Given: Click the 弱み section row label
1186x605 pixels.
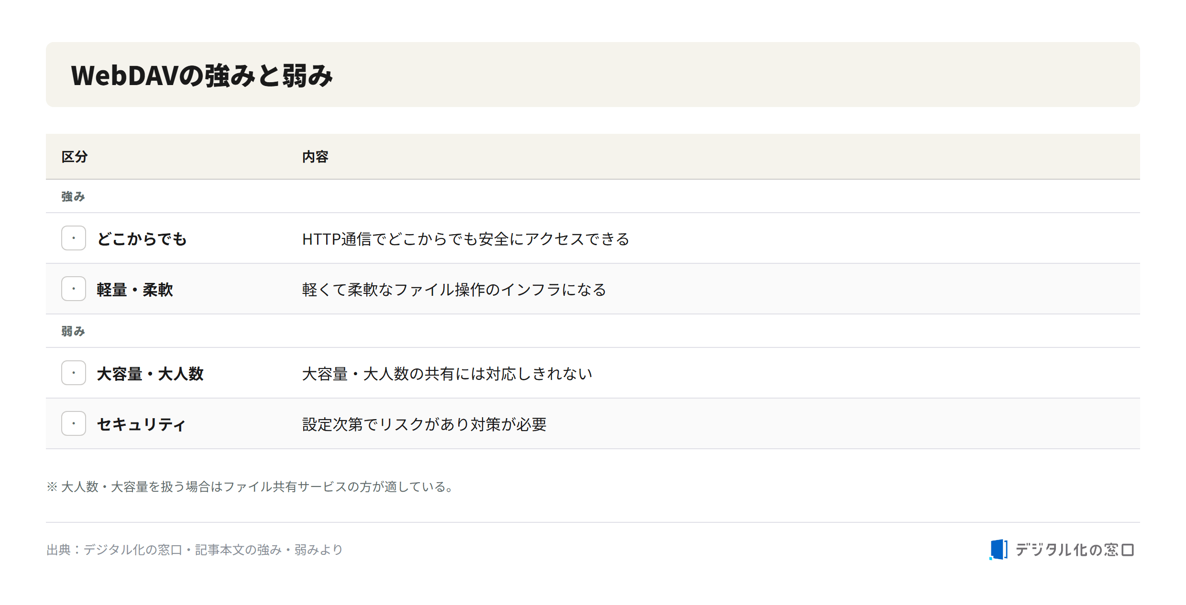Looking at the screenshot, I should pyautogui.click(x=73, y=331).
